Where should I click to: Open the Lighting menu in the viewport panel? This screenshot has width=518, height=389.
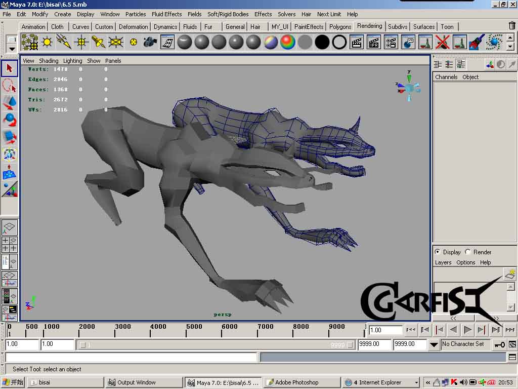(x=73, y=61)
